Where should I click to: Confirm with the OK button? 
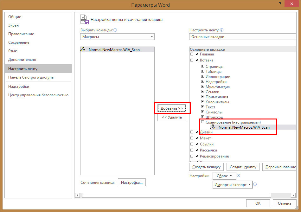click(258, 203)
